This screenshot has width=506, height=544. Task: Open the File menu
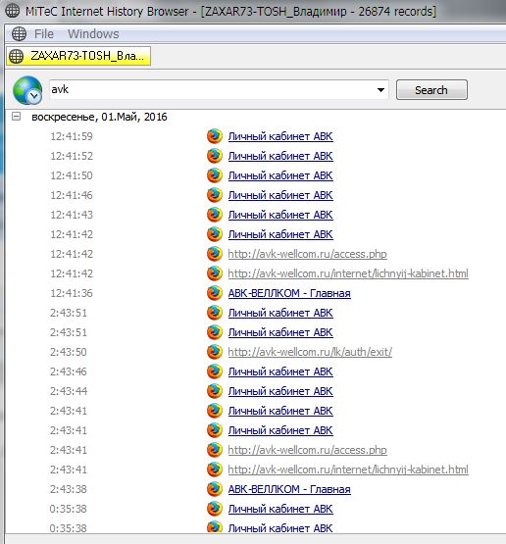click(x=44, y=34)
